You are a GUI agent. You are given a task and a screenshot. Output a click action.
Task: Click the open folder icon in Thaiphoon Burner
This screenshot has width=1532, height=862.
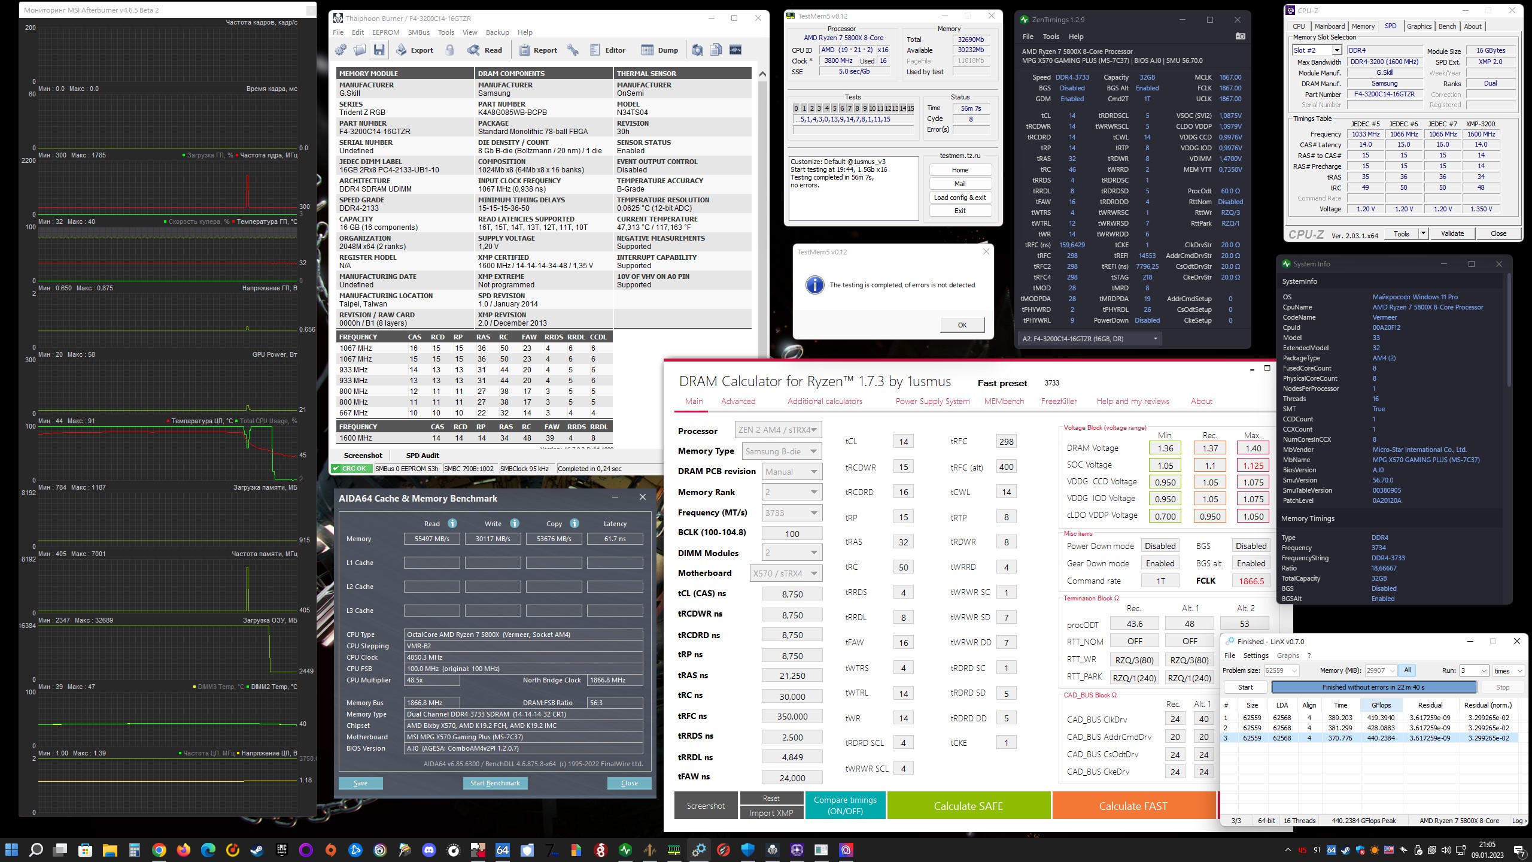click(360, 50)
